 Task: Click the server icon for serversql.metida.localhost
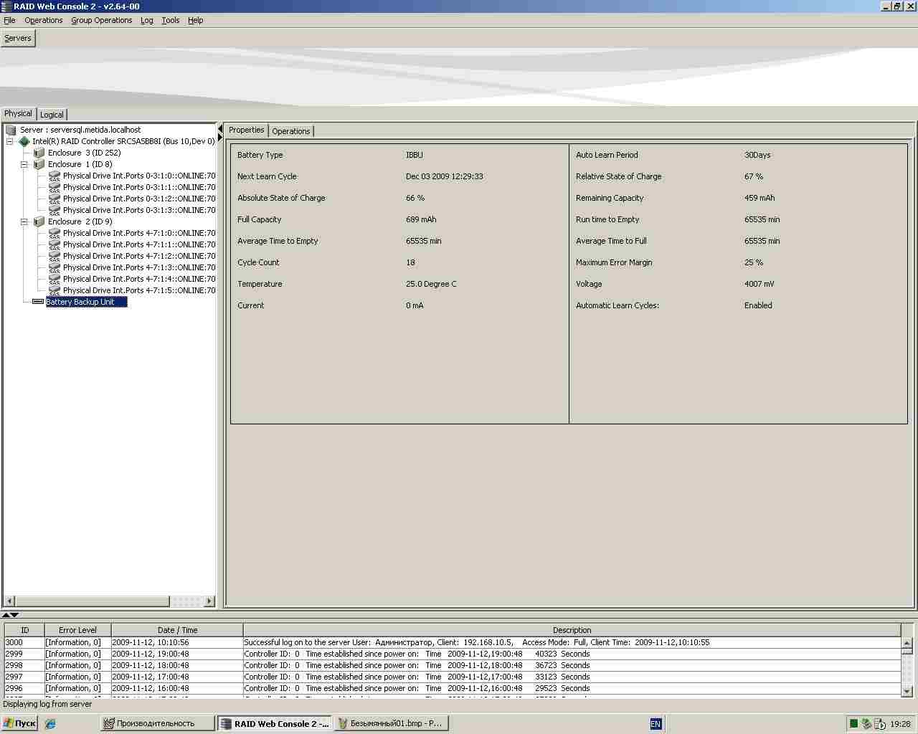(11, 130)
